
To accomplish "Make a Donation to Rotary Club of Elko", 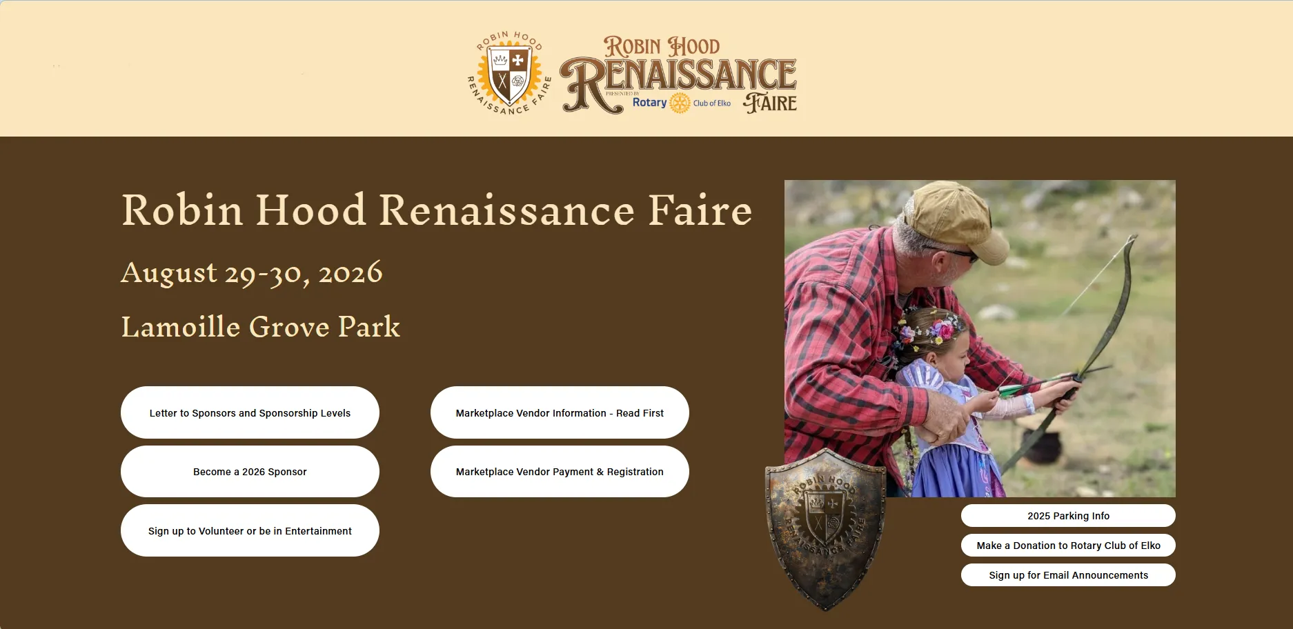I will pyautogui.click(x=1068, y=546).
